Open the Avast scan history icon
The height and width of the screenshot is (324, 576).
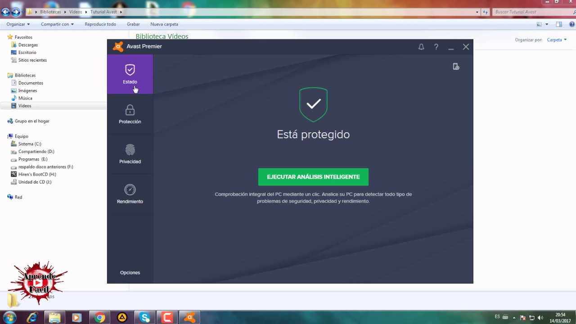[x=456, y=67]
